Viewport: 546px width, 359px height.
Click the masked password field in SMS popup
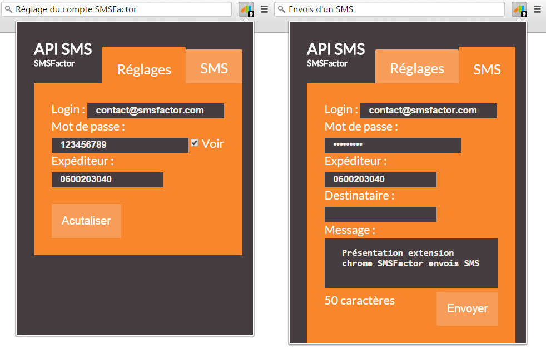[393, 145]
